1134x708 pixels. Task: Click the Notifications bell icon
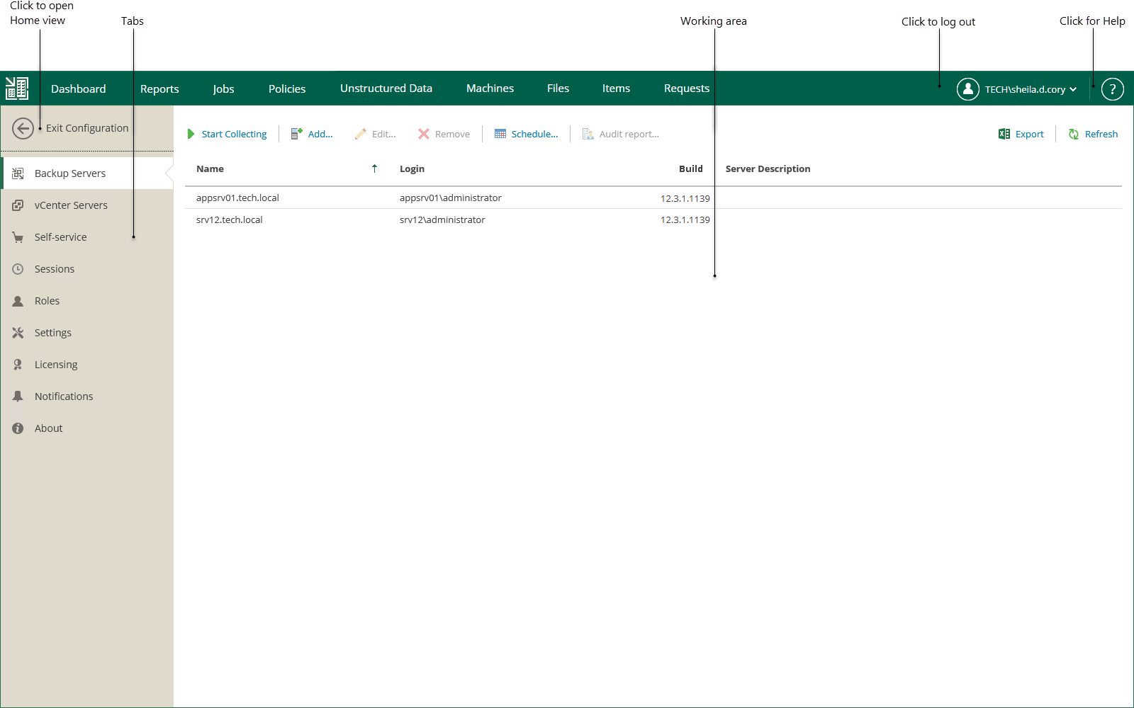[x=18, y=396]
